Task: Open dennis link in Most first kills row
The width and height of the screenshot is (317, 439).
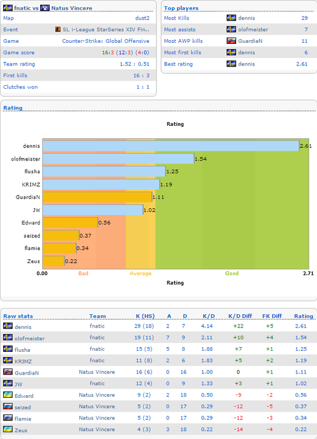Action: click(x=246, y=52)
